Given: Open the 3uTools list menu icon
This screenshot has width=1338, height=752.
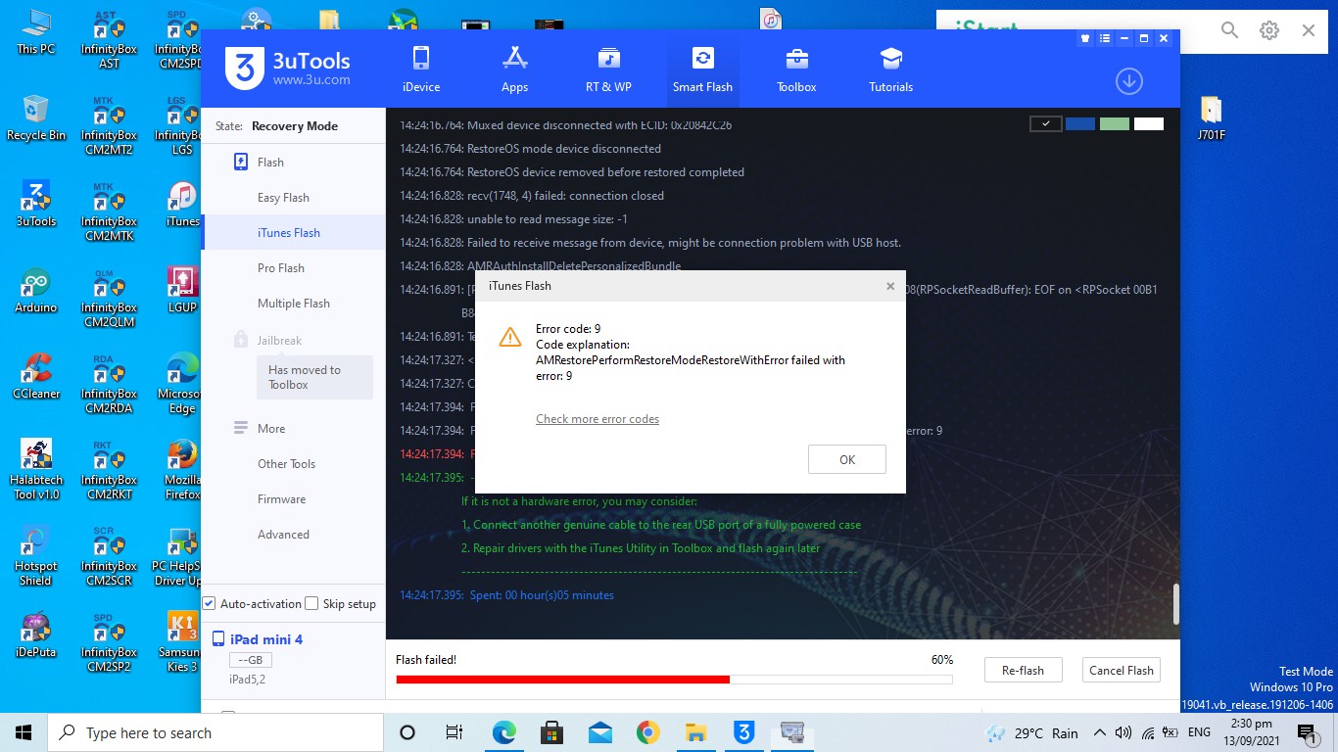Looking at the screenshot, I should (1105, 39).
